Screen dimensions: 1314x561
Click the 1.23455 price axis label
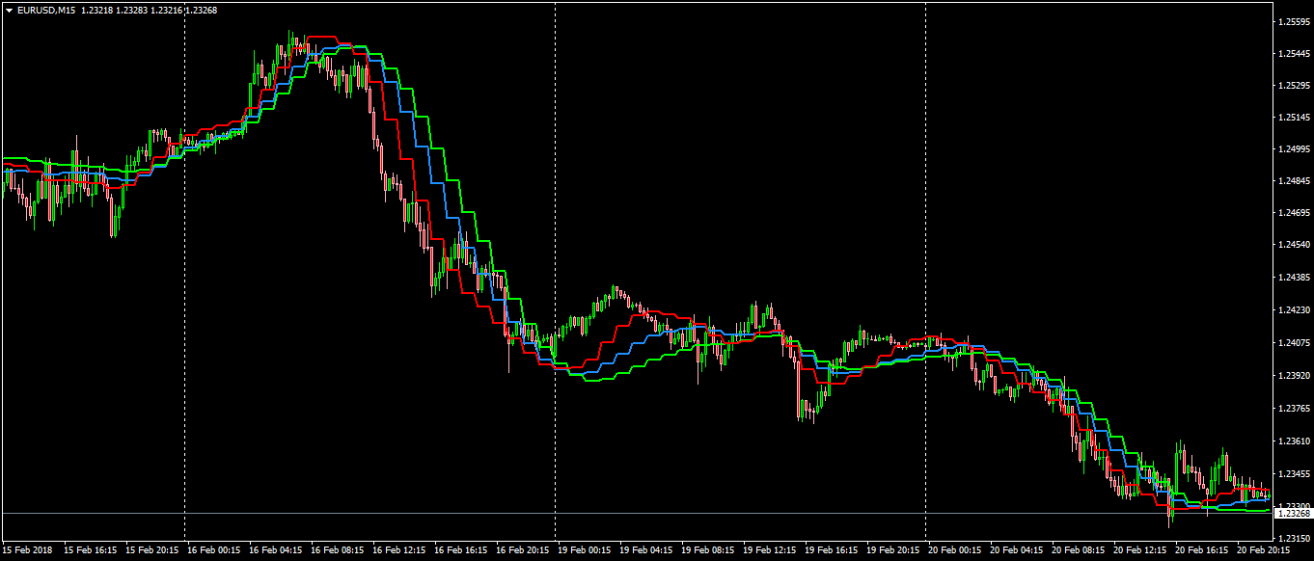(1294, 474)
